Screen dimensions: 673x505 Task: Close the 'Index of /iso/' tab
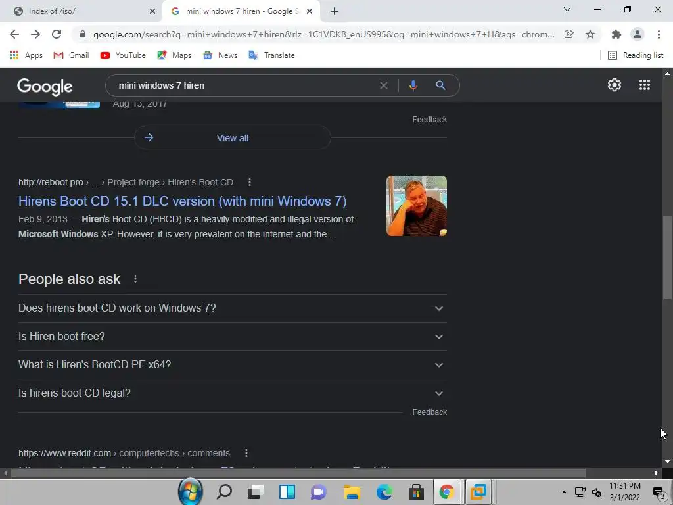coord(152,12)
